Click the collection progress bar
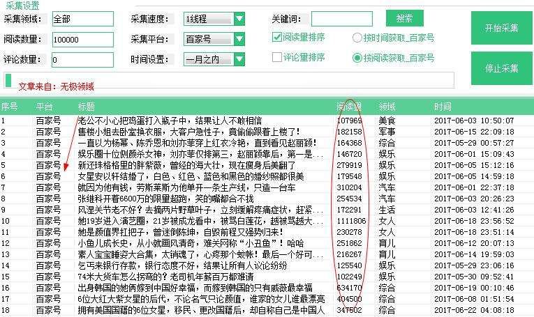 [x=229, y=80]
